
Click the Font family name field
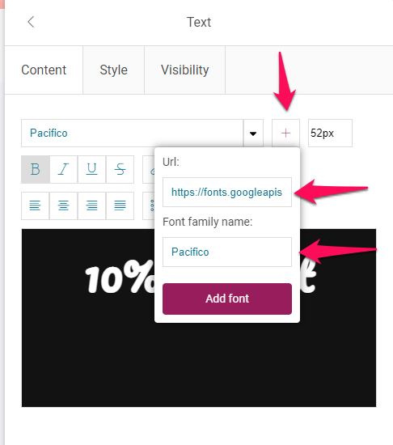[227, 252]
